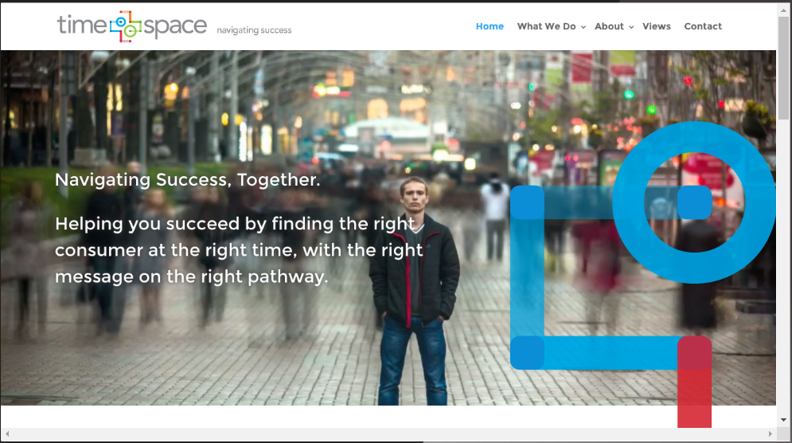Select the What We Do menu label
Screen dimensions: 792x443
coord(546,26)
